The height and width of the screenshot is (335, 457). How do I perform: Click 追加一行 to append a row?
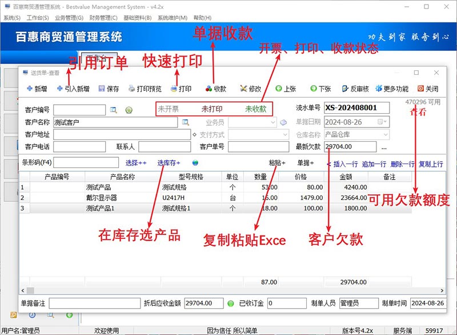pos(374,164)
